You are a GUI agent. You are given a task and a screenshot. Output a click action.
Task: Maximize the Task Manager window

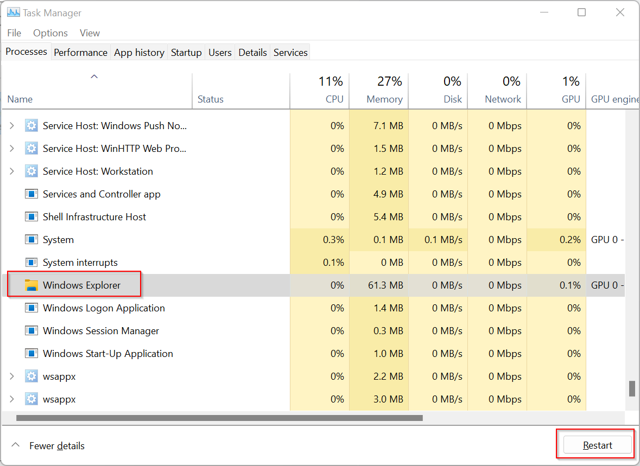581,12
